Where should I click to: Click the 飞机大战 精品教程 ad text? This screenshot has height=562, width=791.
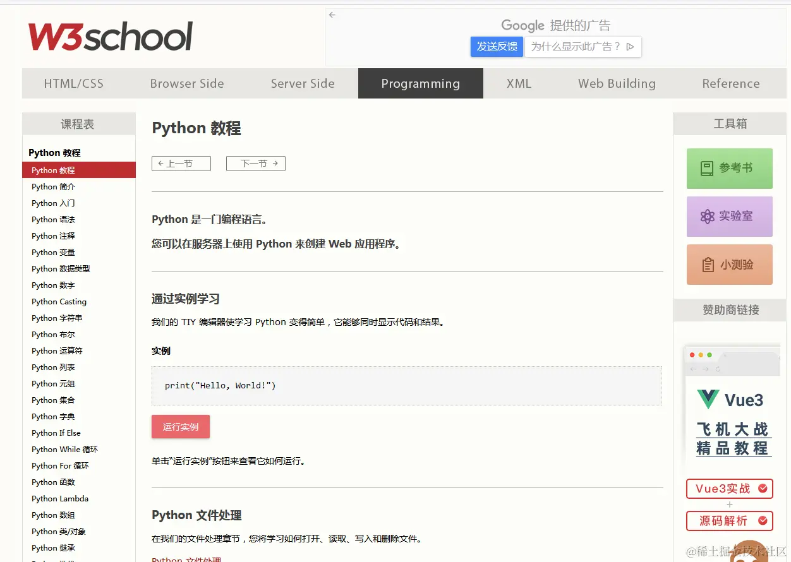tap(733, 439)
